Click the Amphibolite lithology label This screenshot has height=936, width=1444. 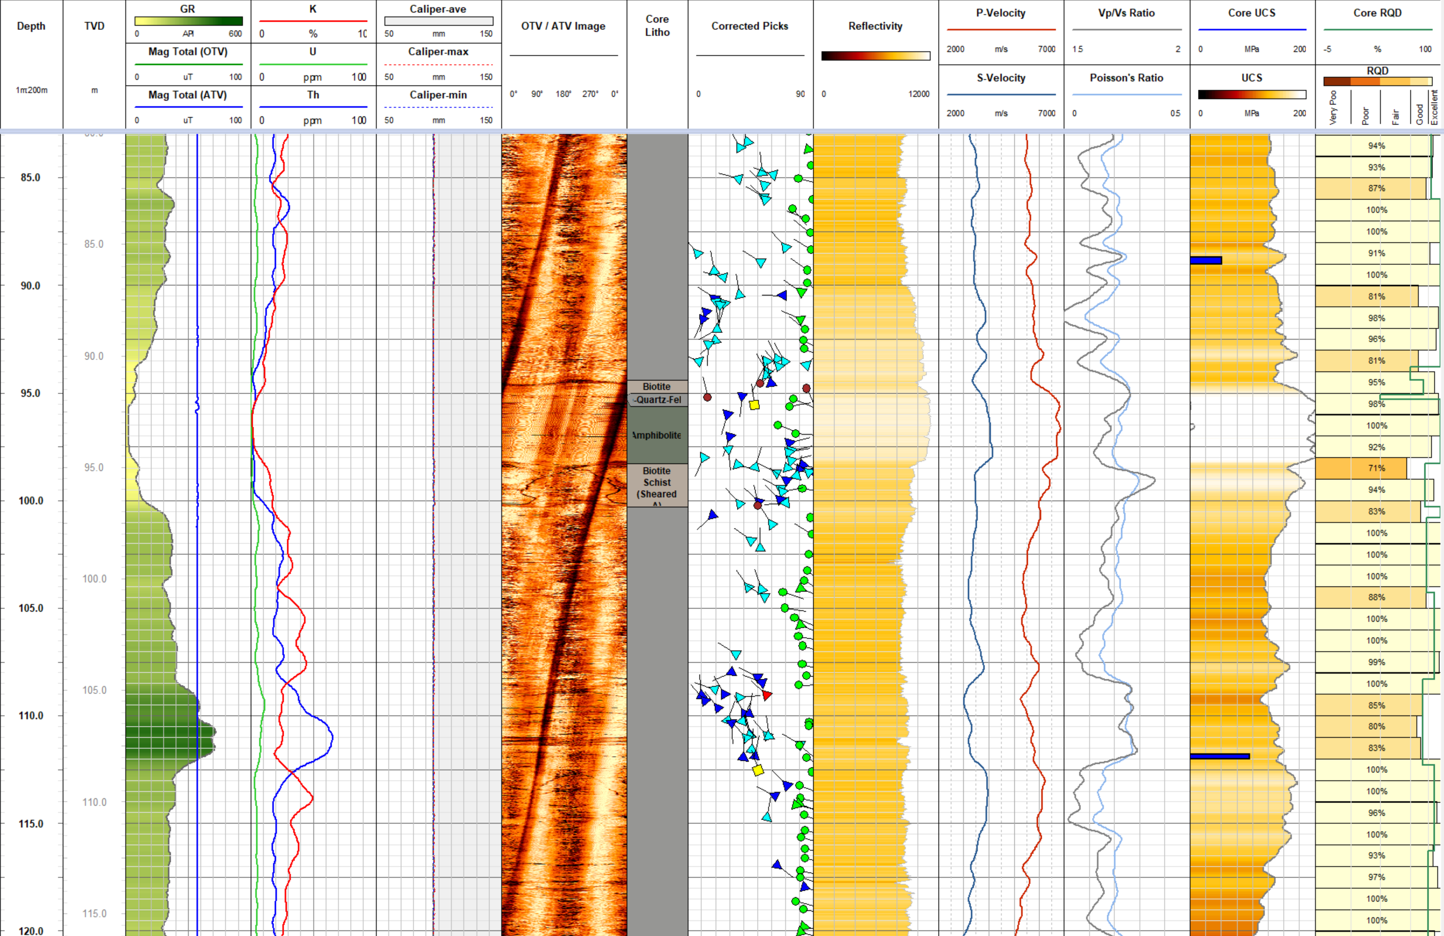pyautogui.click(x=656, y=435)
